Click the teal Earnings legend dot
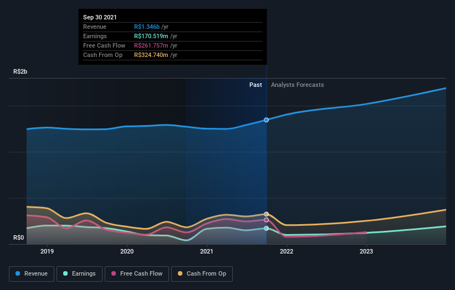The height and width of the screenshot is (290, 455). (x=65, y=273)
